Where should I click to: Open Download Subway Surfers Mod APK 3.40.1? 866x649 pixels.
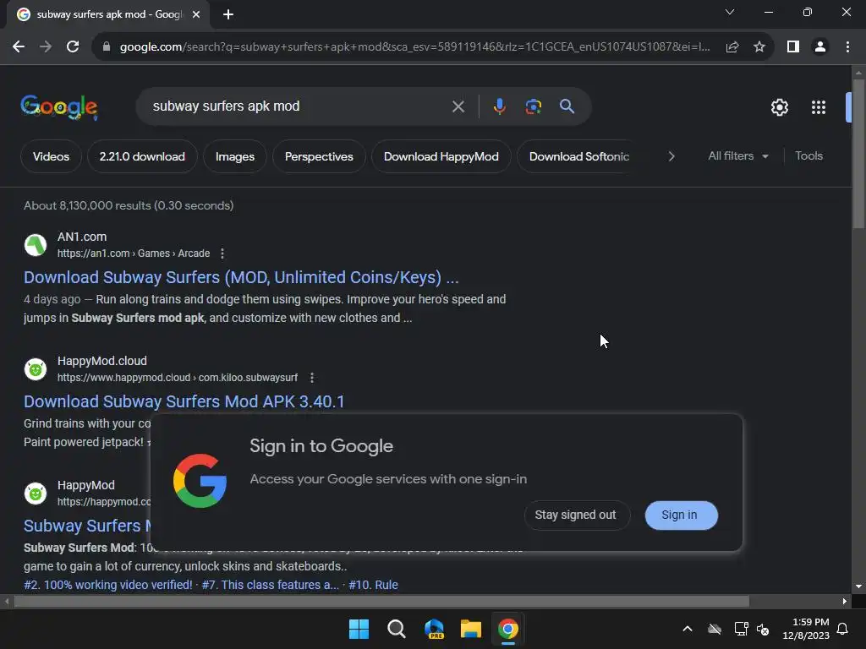click(184, 401)
